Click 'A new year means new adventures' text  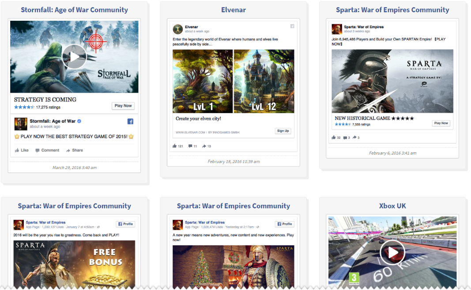point(233,237)
